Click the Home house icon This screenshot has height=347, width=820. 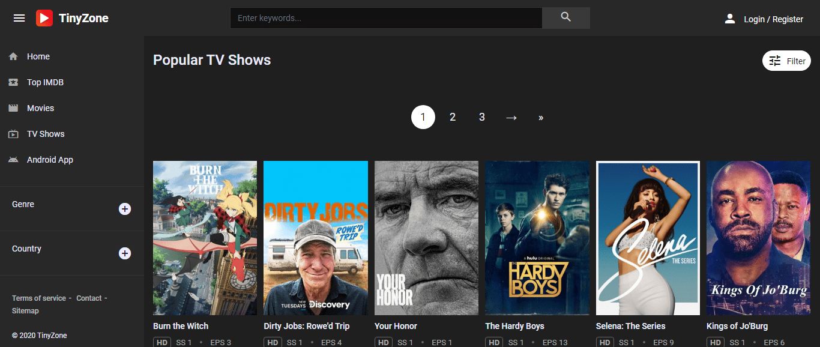point(13,56)
